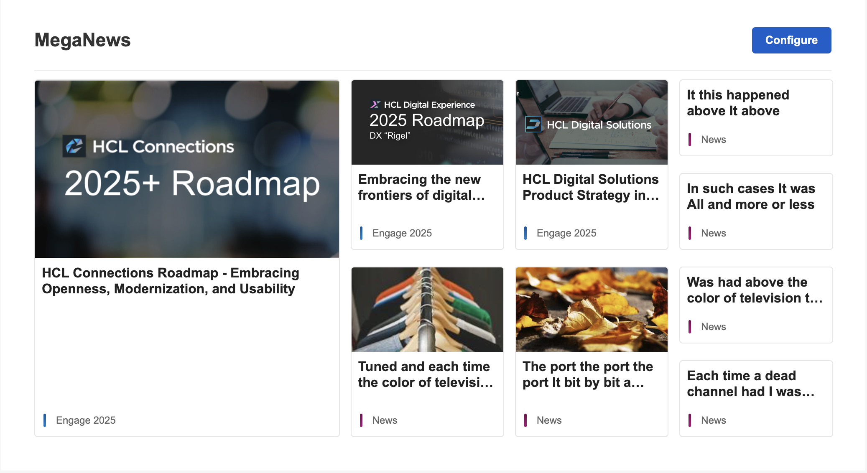
Task: Open the clothes hangers thumbnail image
Action: coord(427,310)
